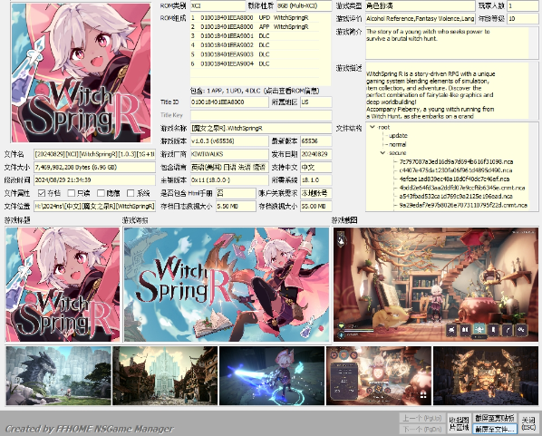
Task: Collapse the secure folder node
Action: (383, 153)
